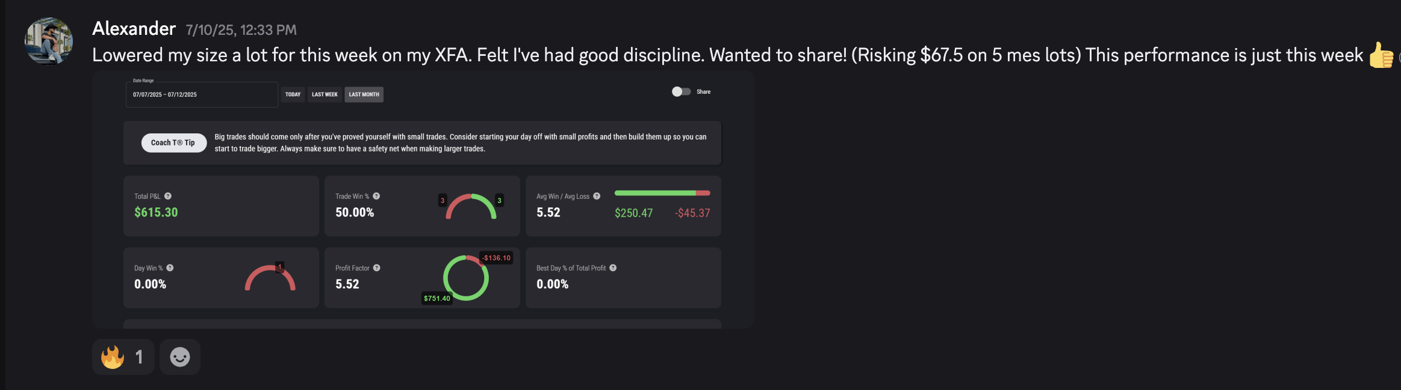Open the Date Range field
Viewport: 1401px width, 390px height.
pyautogui.click(x=201, y=94)
